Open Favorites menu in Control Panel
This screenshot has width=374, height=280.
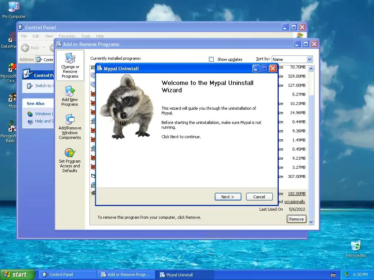pos(67,36)
